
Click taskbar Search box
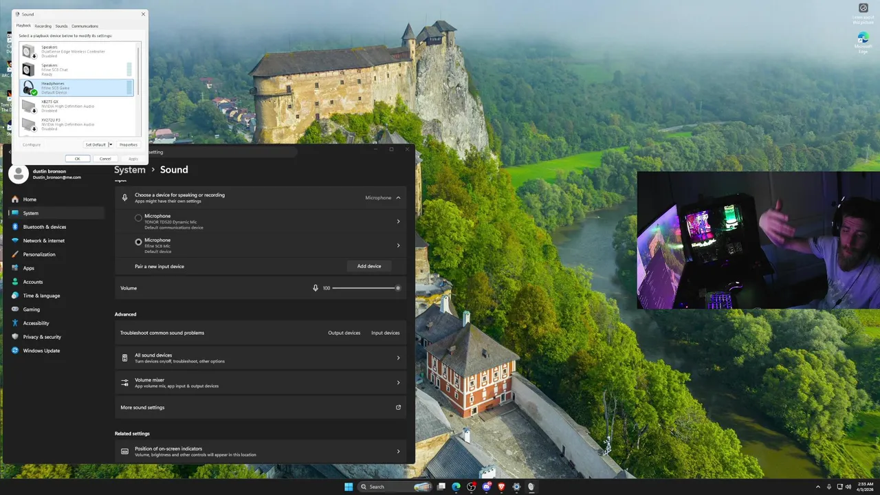pyautogui.click(x=394, y=487)
